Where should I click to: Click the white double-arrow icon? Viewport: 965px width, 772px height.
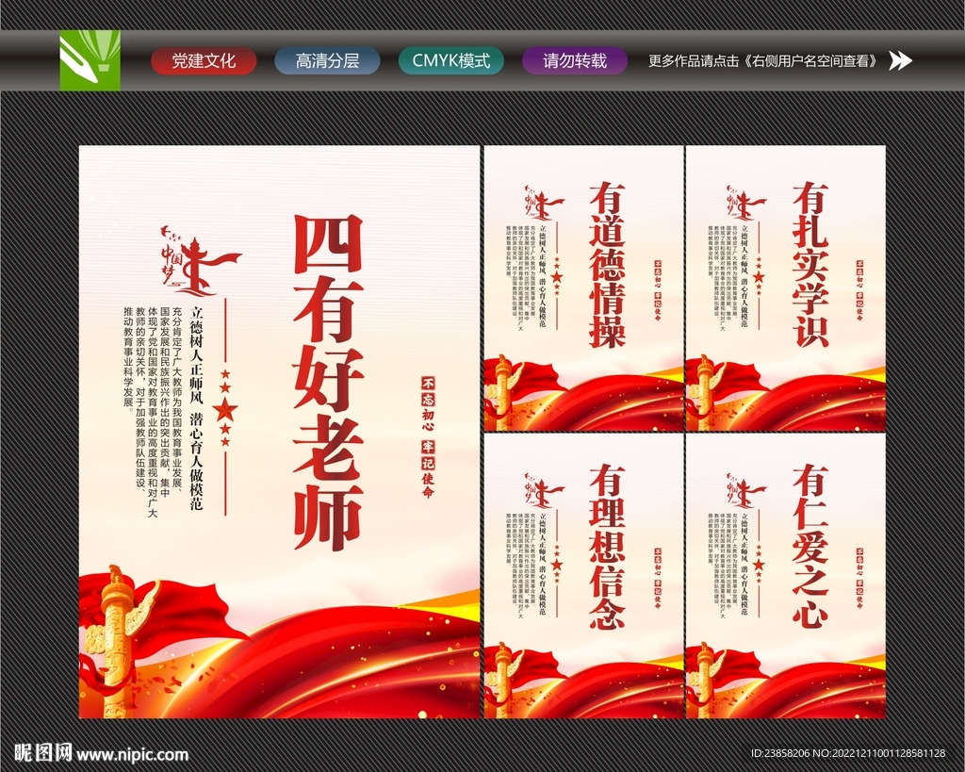pos(900,60)
